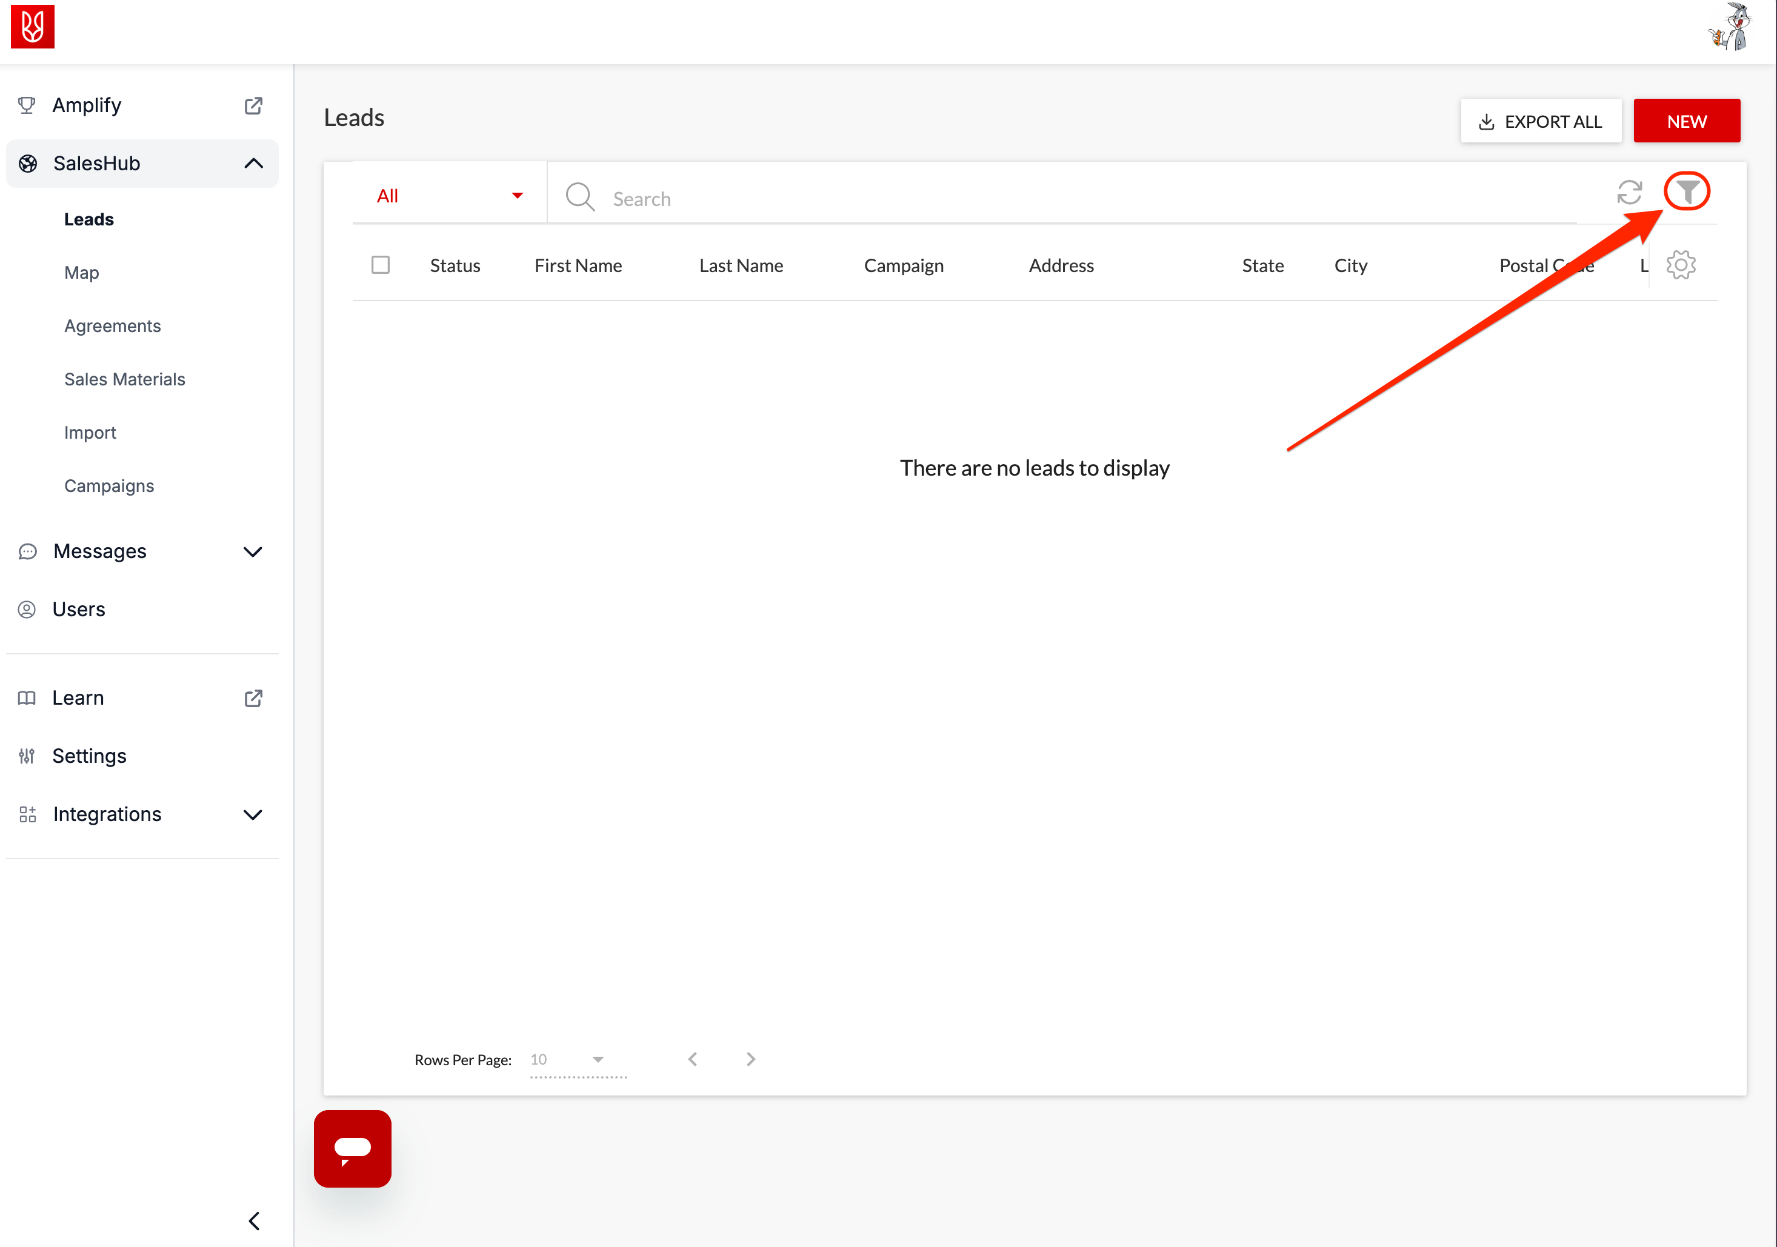Toggle the select-all leads checkbox

coord(380,265)
